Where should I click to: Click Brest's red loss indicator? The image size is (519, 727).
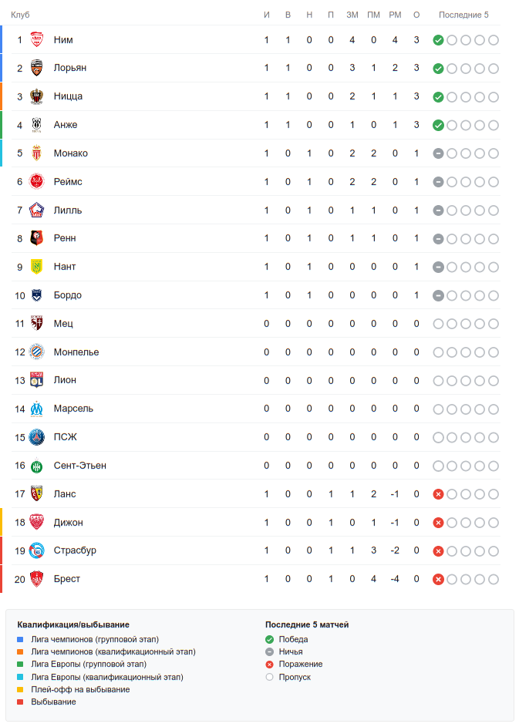[438, 579]
